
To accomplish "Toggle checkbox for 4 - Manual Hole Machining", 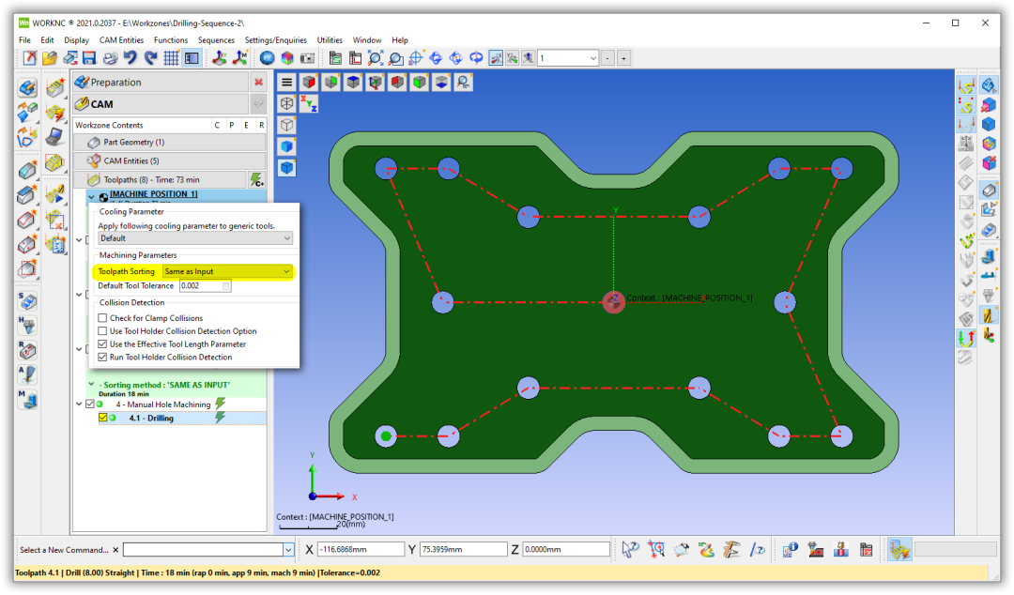I will coord(90,404).
